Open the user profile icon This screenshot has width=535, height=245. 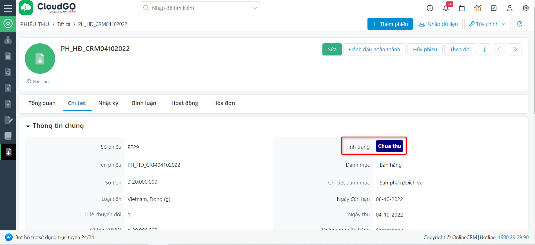[510, 8]
